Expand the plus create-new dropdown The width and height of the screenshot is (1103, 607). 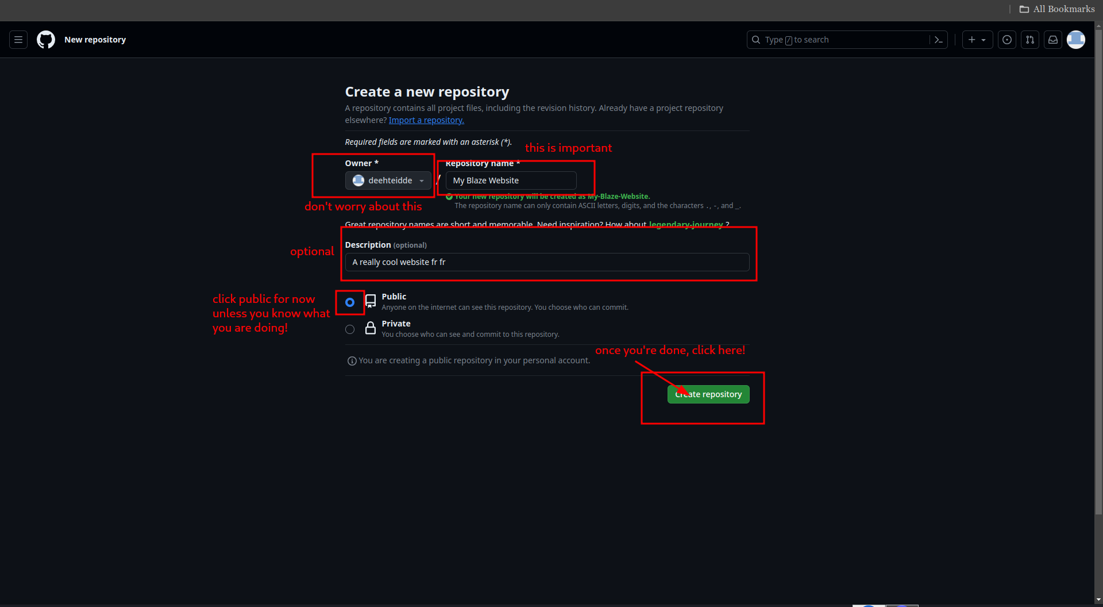click(x=977, y=40)
